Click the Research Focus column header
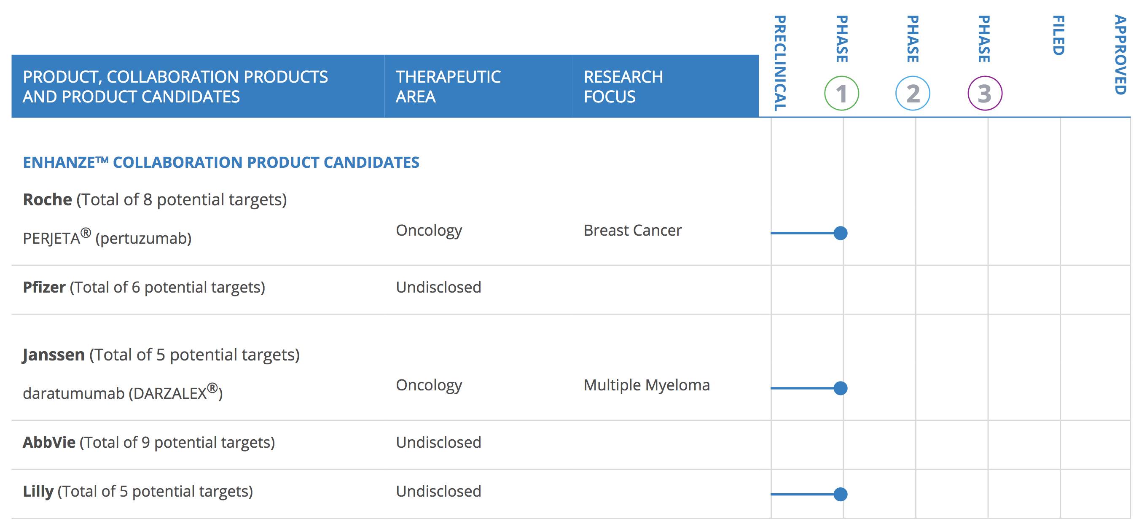The width and height of the screenshot is (1139, 527). 623,87
